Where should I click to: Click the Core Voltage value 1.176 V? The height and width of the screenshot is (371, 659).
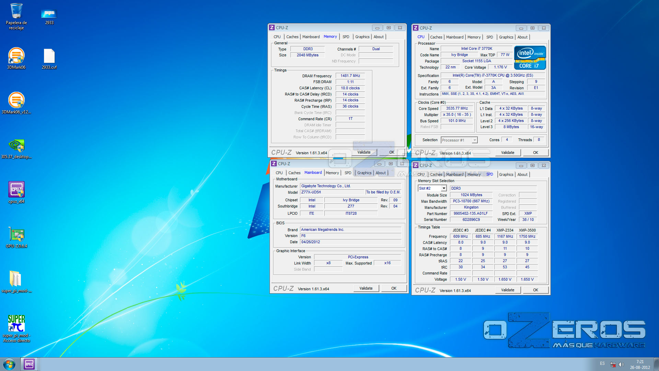tap(500, 67)
